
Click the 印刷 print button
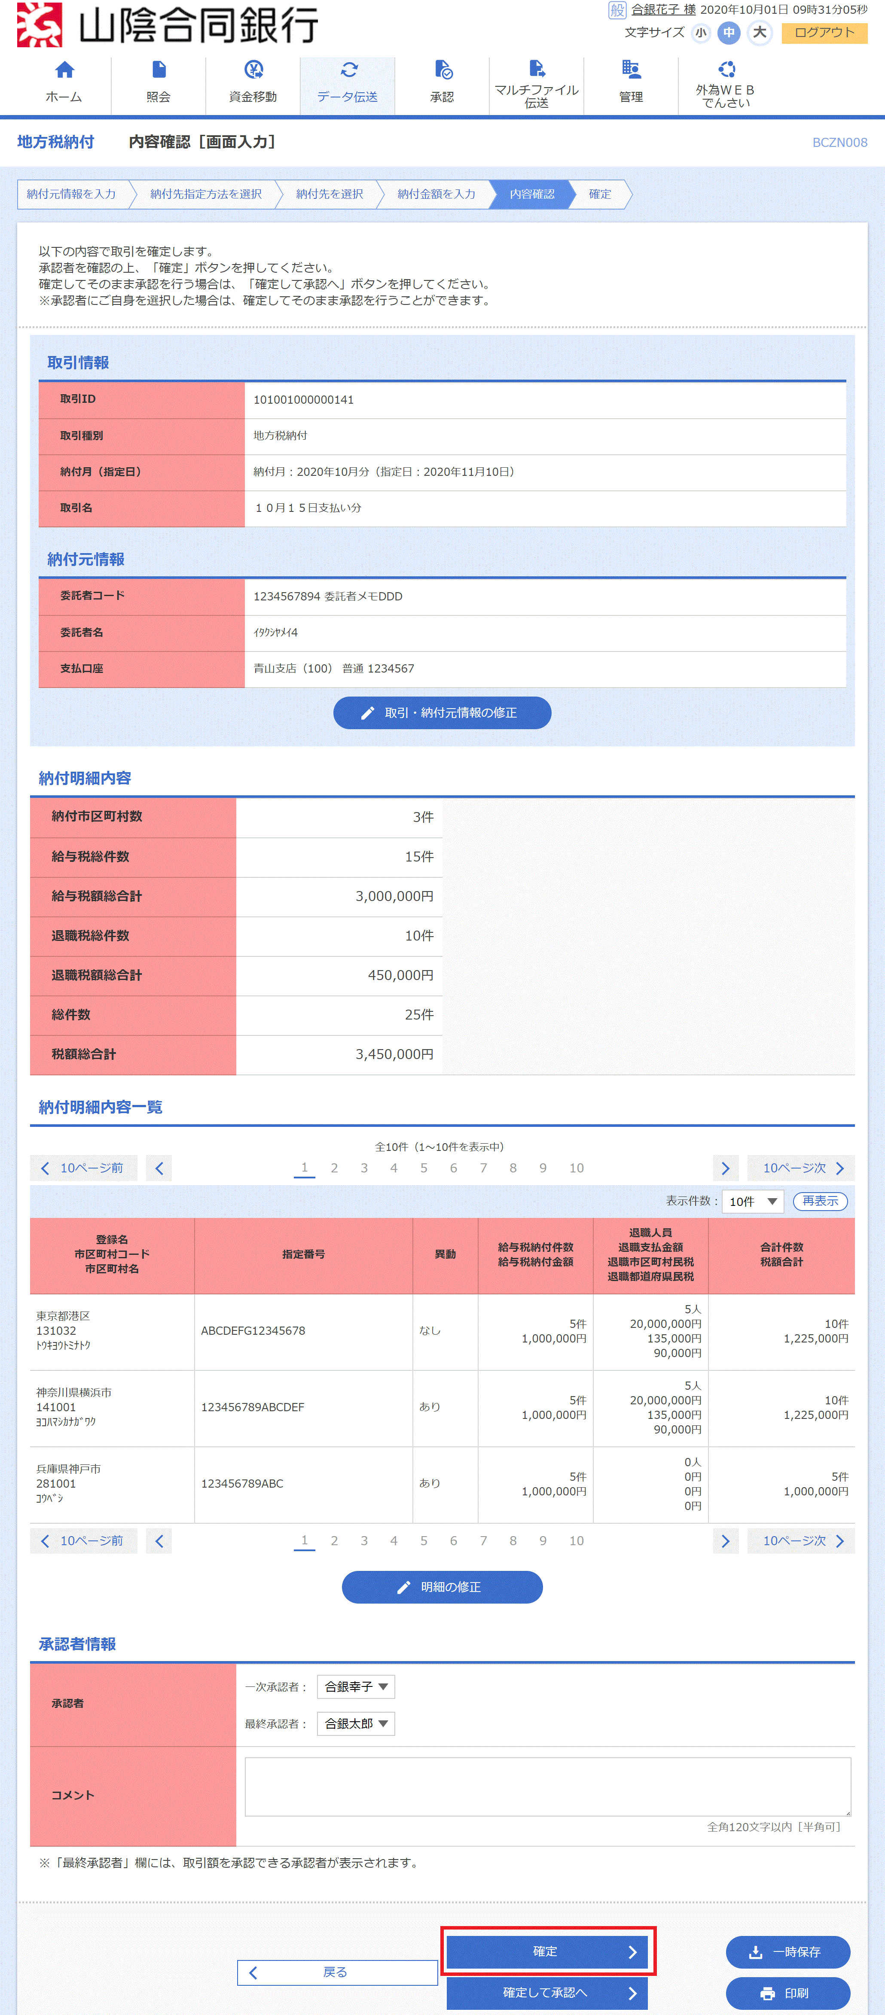point(787,1993)
